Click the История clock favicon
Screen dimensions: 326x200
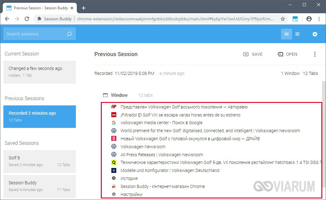(x=114, y=178)
